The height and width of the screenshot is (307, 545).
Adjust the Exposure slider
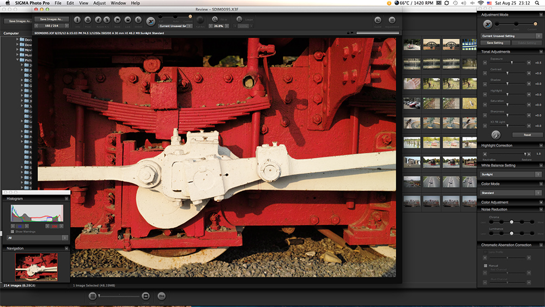[x=507, y=63]
